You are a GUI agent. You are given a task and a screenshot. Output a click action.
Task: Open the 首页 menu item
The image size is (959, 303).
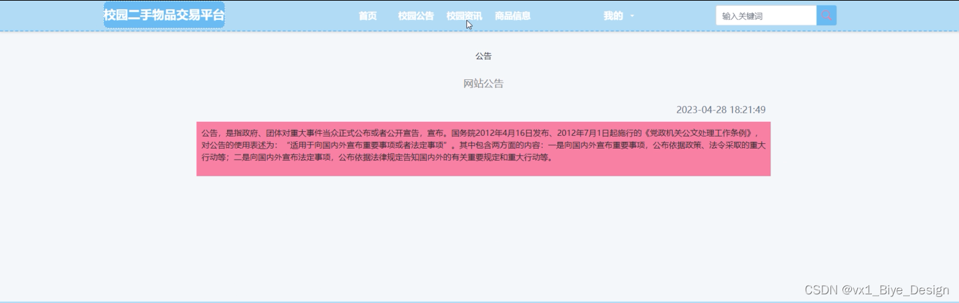pos(368,16)
